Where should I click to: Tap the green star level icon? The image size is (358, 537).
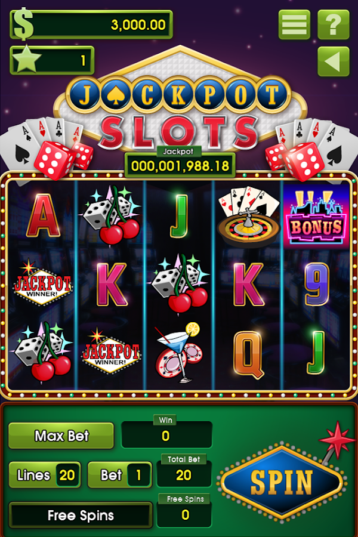(27, 61)
